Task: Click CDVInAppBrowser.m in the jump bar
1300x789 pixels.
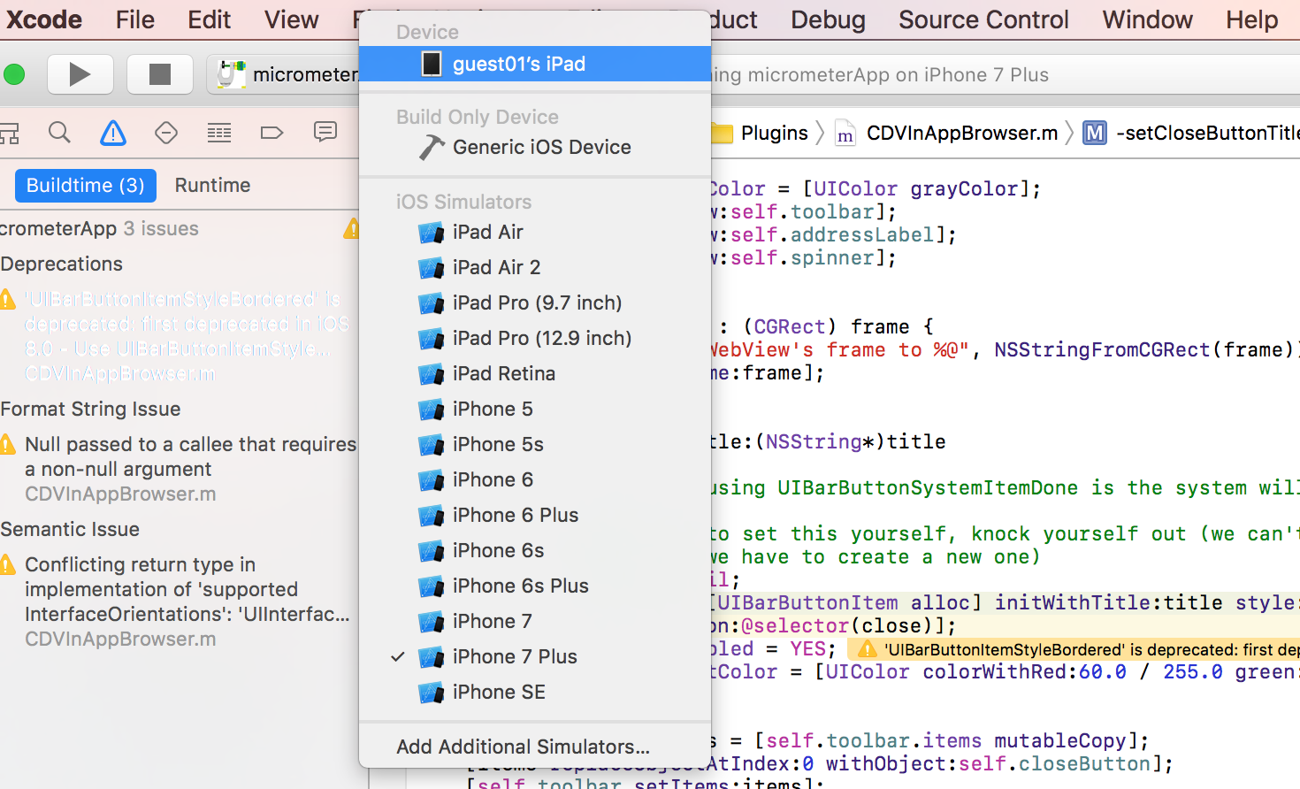Action: [x=946, y=134]
